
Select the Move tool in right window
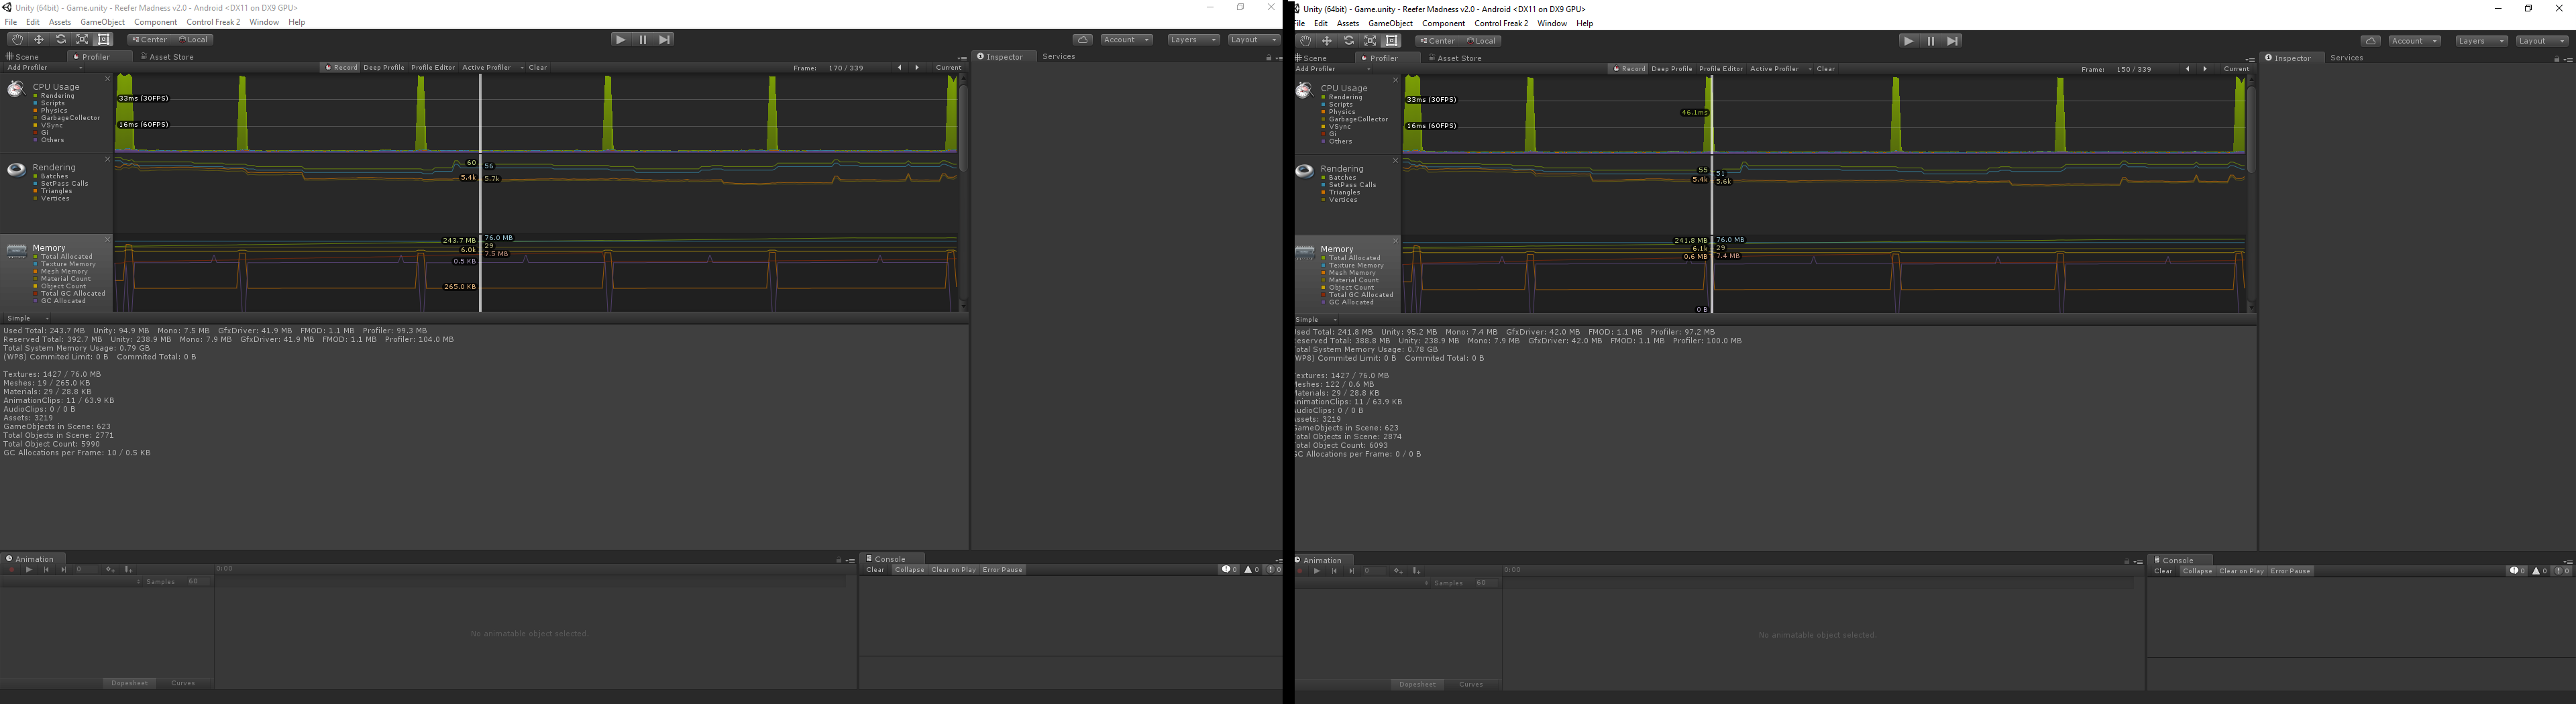tap(1327, 41)
